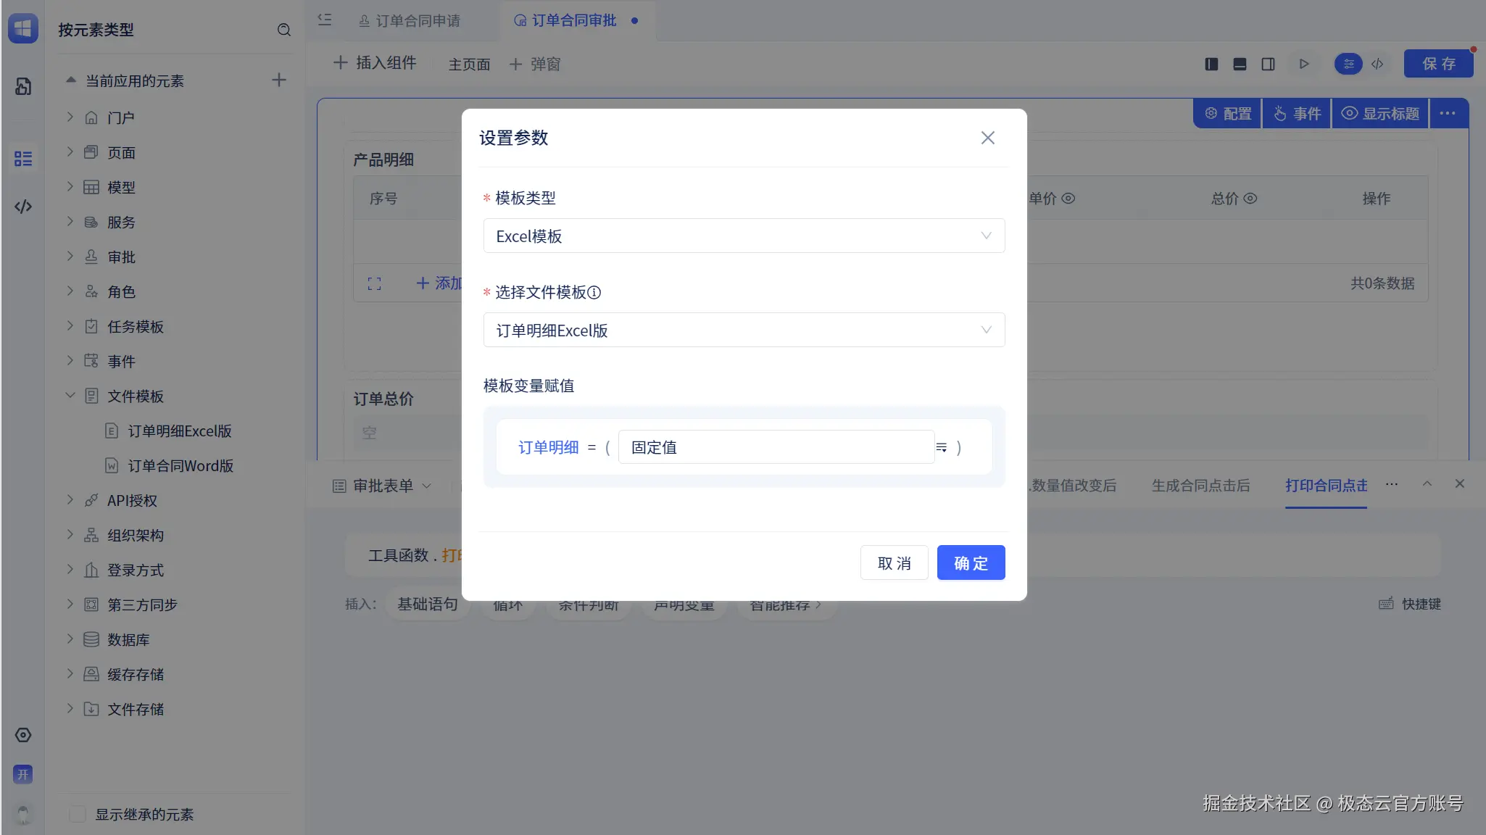Toggle the bottom panel layout icon
Image resolution: width=1486 pixels, height=835 pixels.
pos(1240,64)
